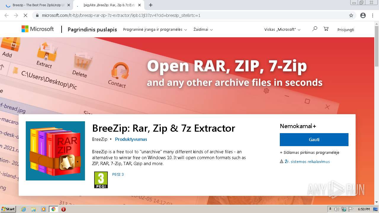The image size is (379, 213).
Task: View site lock security info
Action: click(37, 15)
